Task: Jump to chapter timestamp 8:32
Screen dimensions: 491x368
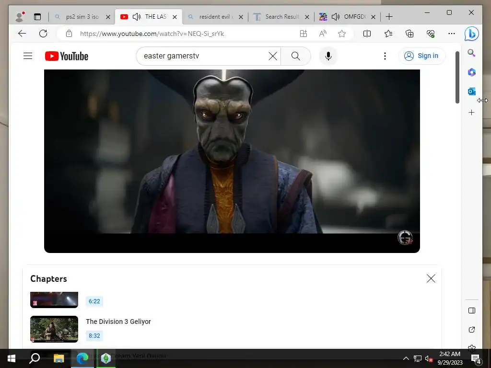Action: pos(94,336)
